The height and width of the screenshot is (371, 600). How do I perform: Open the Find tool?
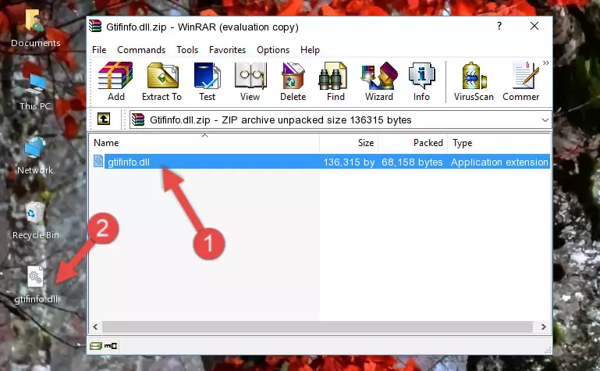click(336, 81)
